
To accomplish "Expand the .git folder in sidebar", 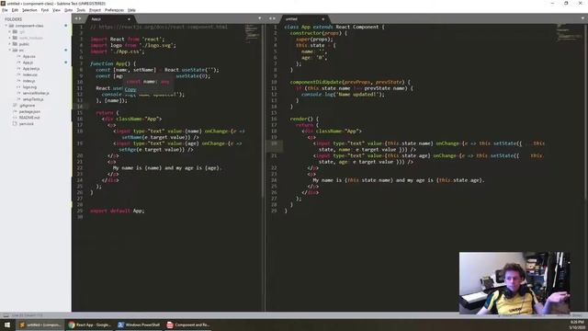I will 10,32.
